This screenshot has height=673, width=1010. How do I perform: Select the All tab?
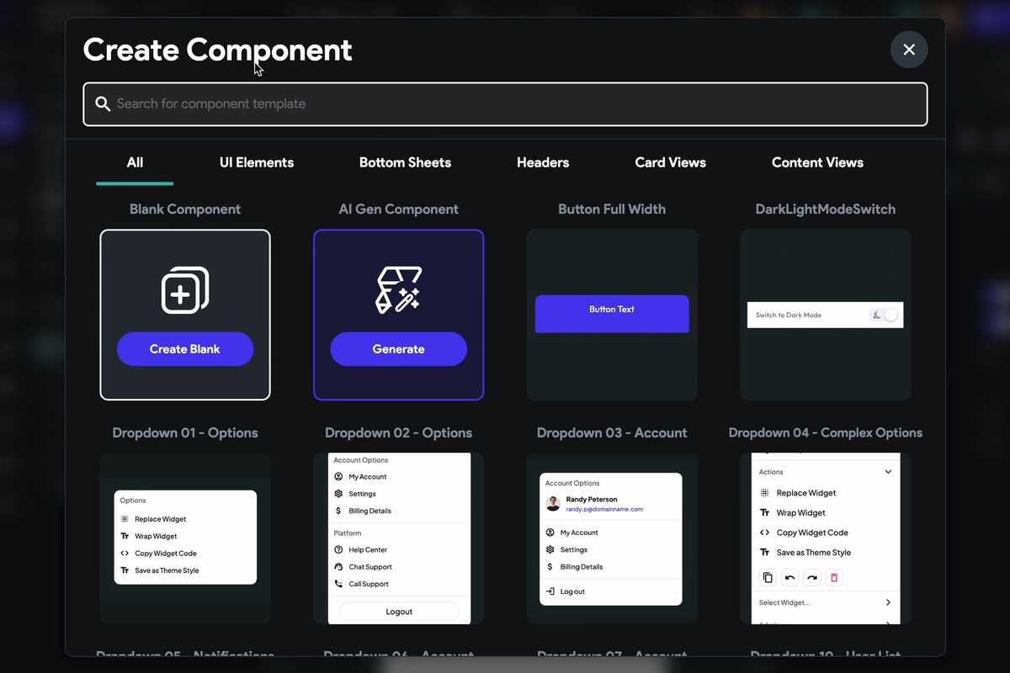(x=135, y=162)
